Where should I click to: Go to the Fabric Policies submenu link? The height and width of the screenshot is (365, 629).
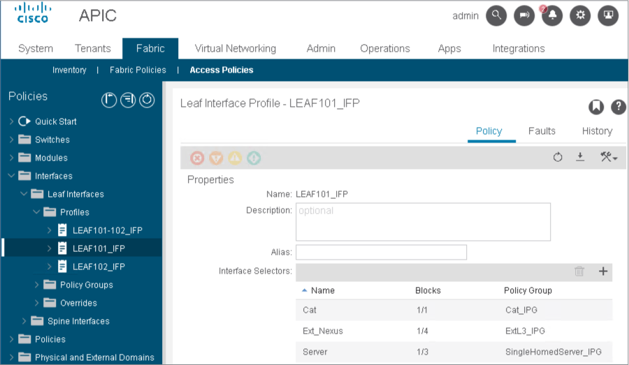[x=138, y=70]
